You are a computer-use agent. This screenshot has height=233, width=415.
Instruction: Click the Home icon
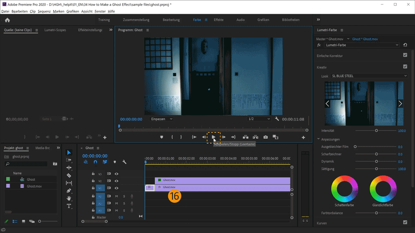point(7,20)
